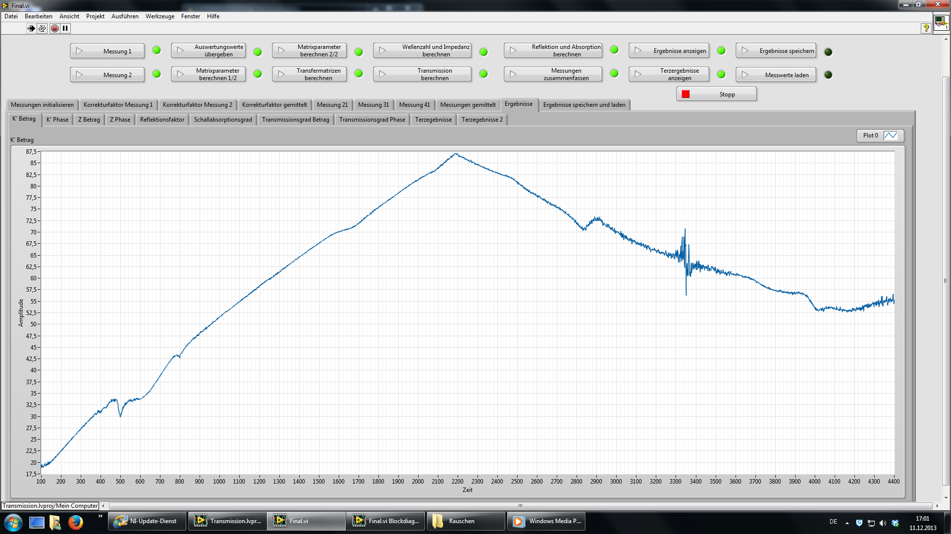This screenshot has width=951, height=534.
Task: Open the context help question mark icon
Action: (x=926, y=28)
